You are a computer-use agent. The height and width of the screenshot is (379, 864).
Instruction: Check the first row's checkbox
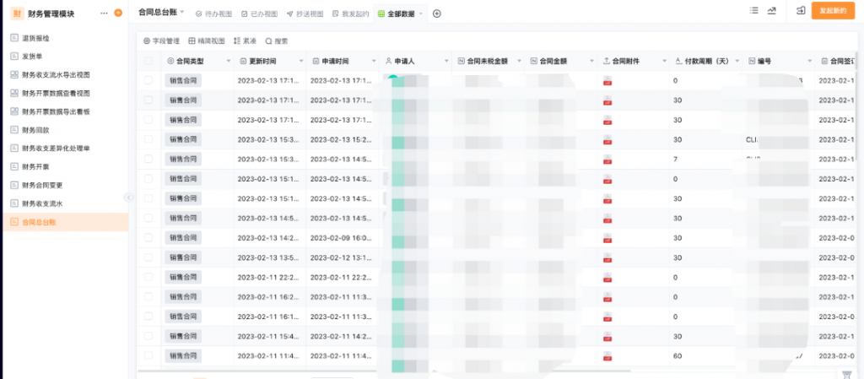coord(148,80)
